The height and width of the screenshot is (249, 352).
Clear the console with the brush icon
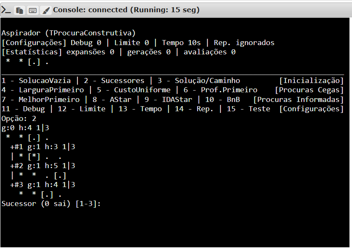45,10
